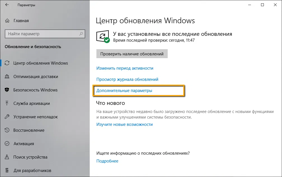Click the Activation key icon
The height and width of the screenshot is (177, 282).
point(7,144)
